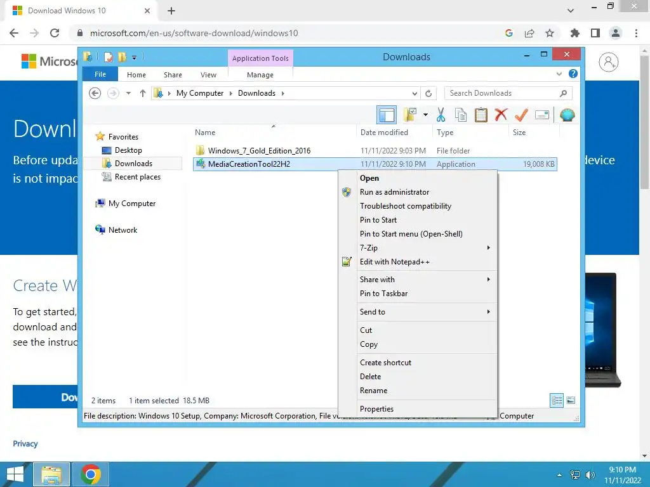Click the Cut scissors icon in Explorer toolbar

441,115
